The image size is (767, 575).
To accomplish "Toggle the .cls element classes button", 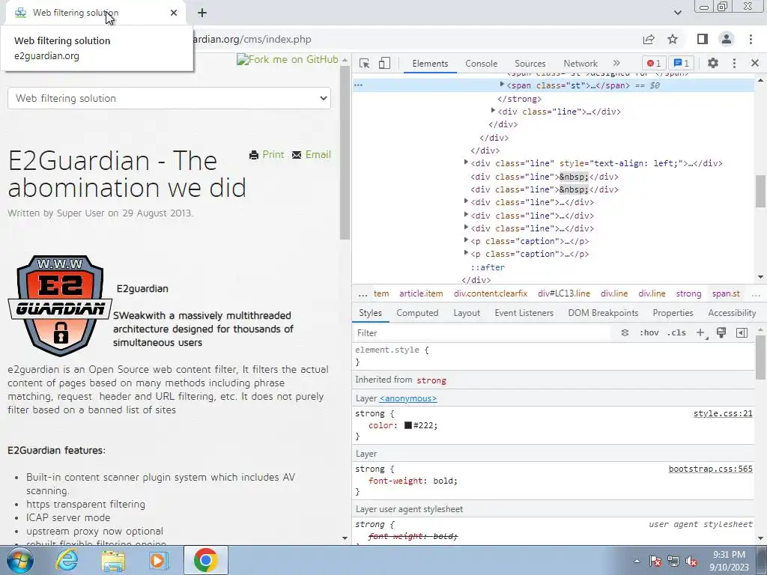I will [676, 333].
